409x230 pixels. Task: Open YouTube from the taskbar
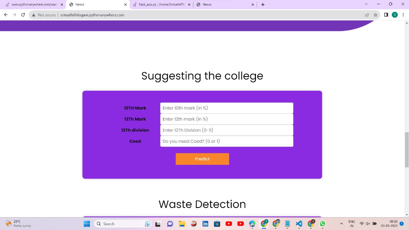coord(229,224)
